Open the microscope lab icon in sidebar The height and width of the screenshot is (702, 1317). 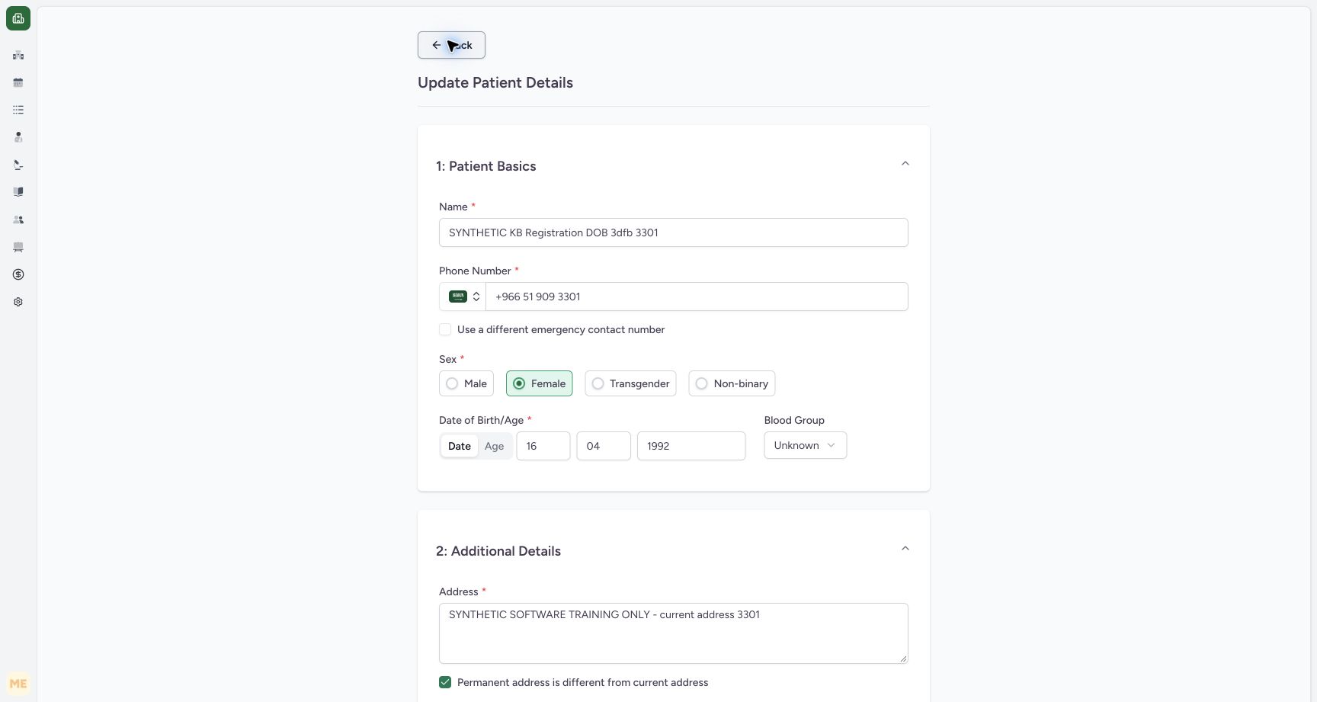[x=18, y=165]
